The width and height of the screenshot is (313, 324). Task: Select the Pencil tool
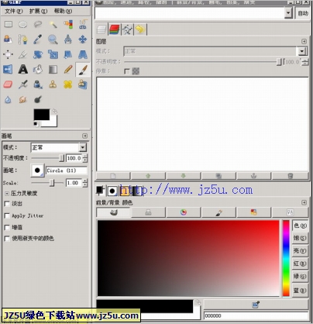[68, 69]
